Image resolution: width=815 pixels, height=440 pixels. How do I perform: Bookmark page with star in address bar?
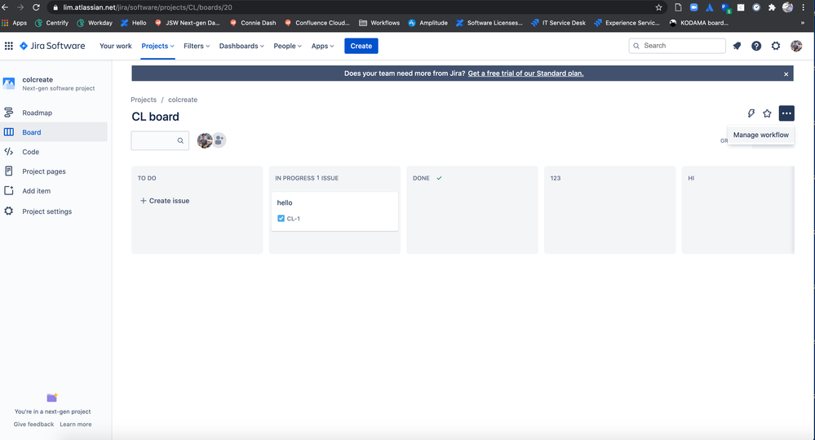click(658, 7)
